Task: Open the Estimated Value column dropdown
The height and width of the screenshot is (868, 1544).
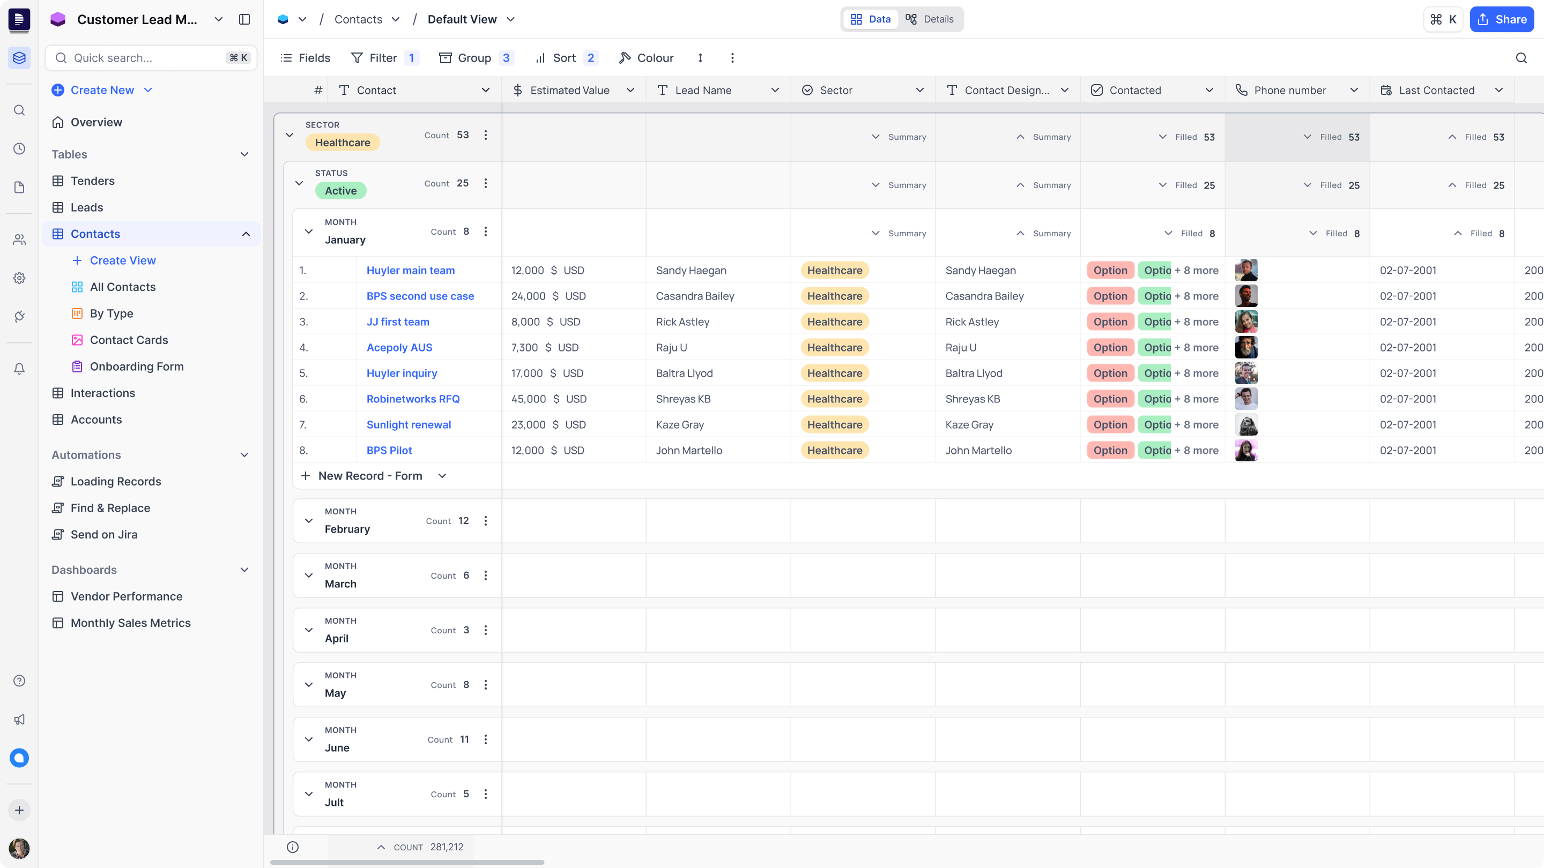Action: click(630, 90)
